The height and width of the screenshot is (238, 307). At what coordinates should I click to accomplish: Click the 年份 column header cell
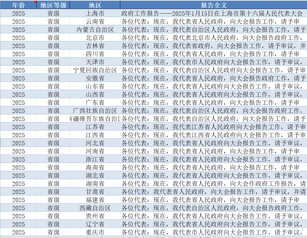(18, 5)
